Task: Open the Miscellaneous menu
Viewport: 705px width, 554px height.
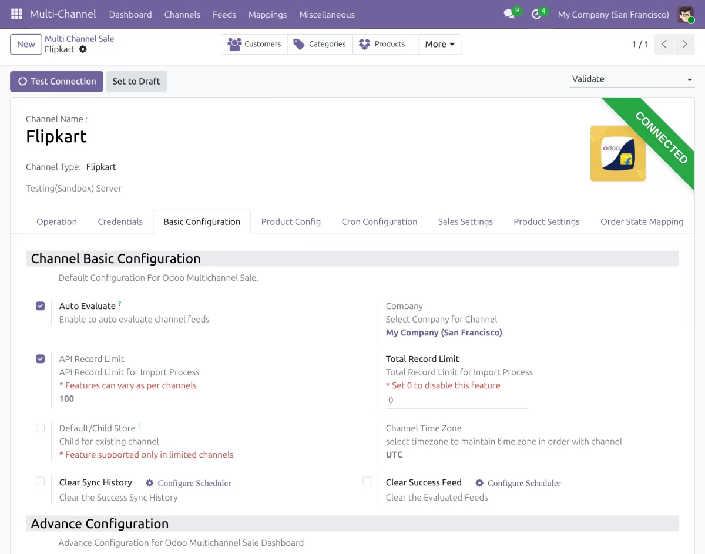Action: pos(327,14)
